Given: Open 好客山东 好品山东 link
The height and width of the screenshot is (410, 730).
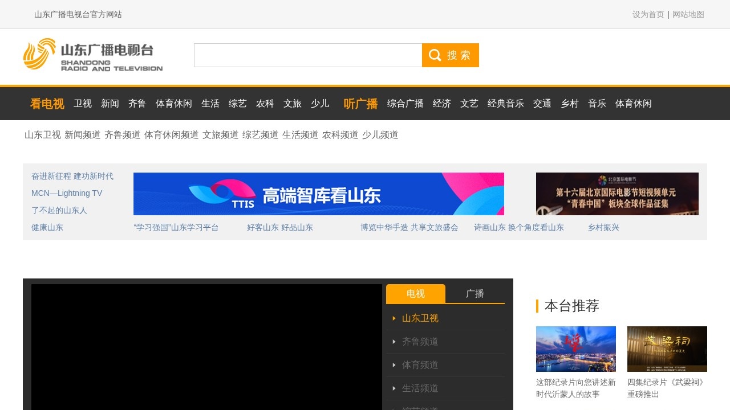Looking at the screenshot, I should 280,227.
